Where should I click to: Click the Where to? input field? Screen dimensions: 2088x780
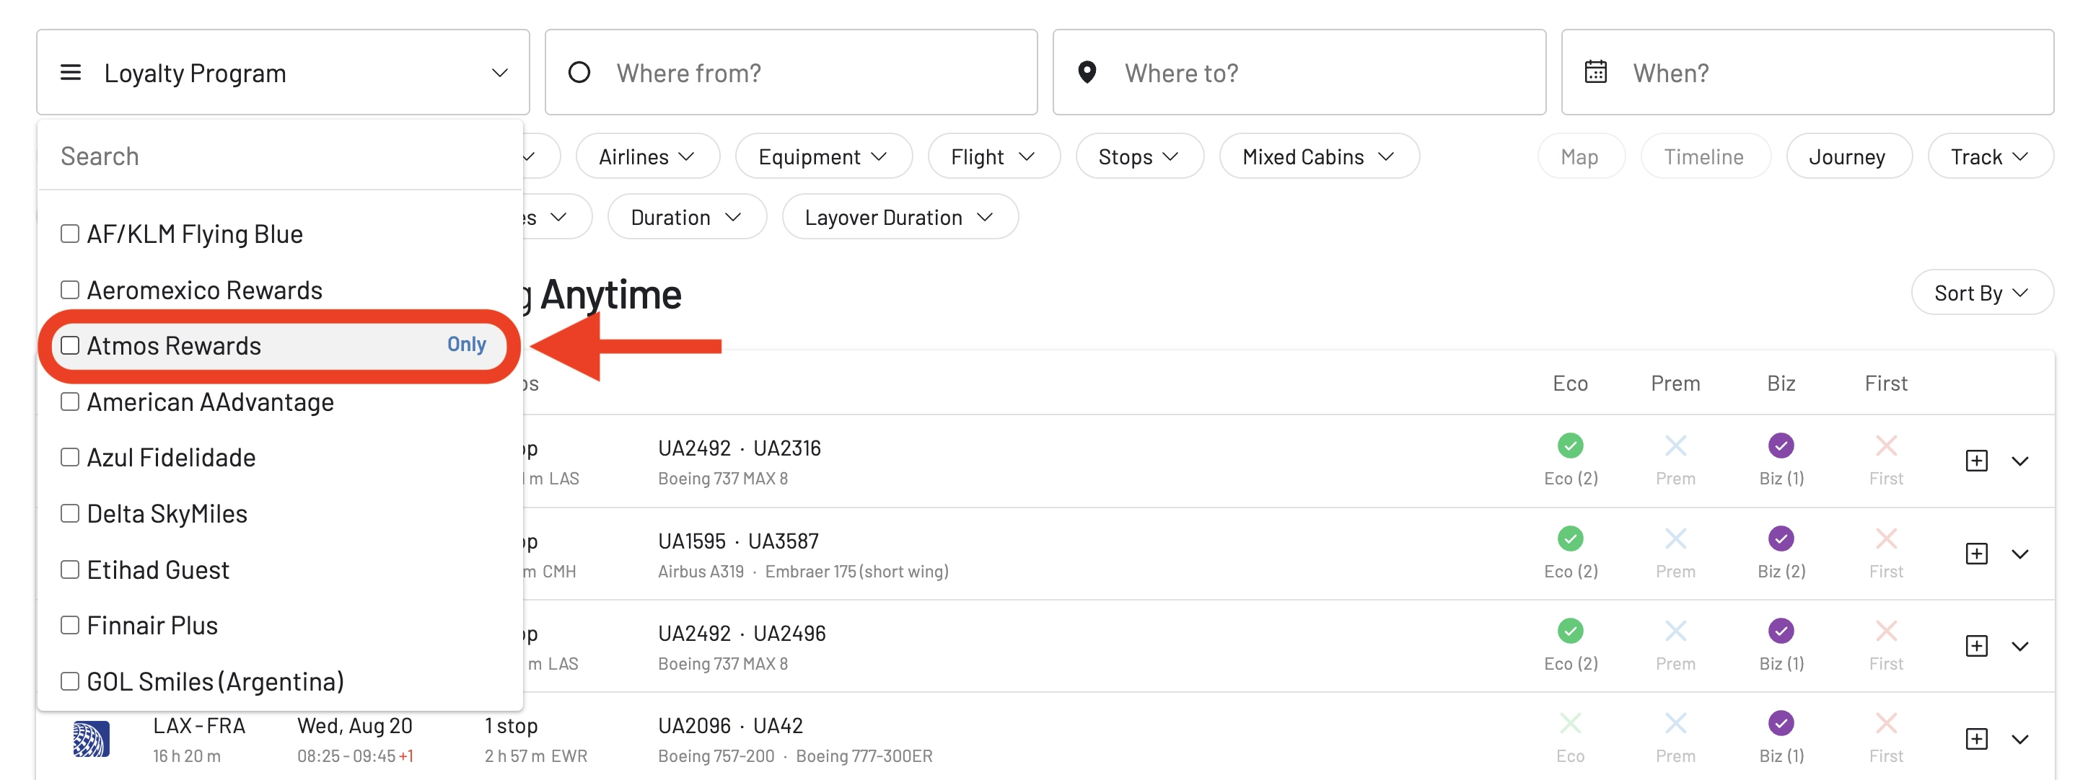[1299, 72]
